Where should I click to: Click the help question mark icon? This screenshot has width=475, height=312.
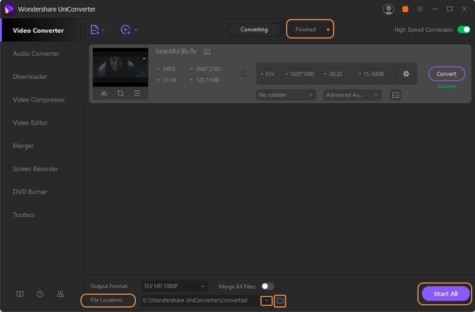point(40,294)
